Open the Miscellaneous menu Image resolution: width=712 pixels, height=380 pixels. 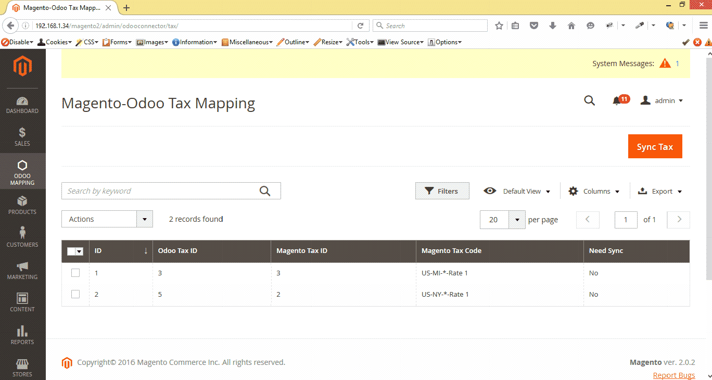tap(247, 42)
